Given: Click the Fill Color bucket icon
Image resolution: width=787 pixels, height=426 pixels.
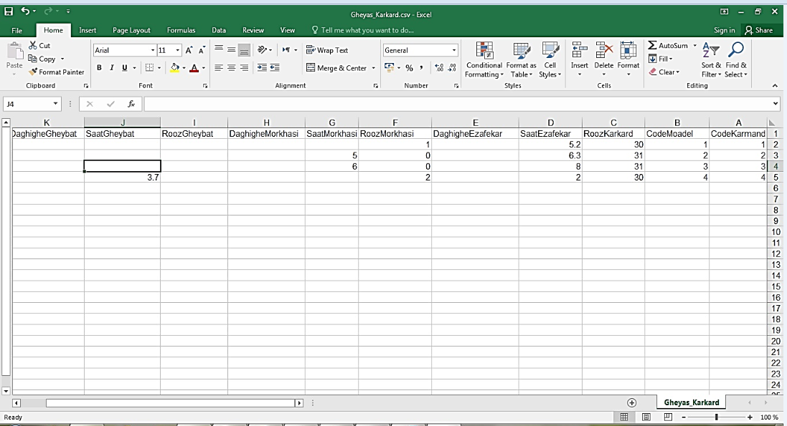Looking at the screenshot, I should (174, 67).
